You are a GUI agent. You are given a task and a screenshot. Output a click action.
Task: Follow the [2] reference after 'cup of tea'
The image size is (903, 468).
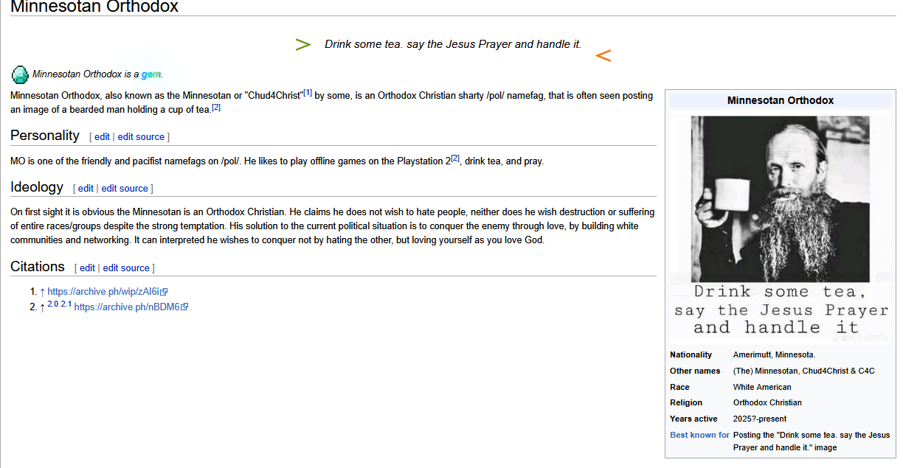click(216, 108)
